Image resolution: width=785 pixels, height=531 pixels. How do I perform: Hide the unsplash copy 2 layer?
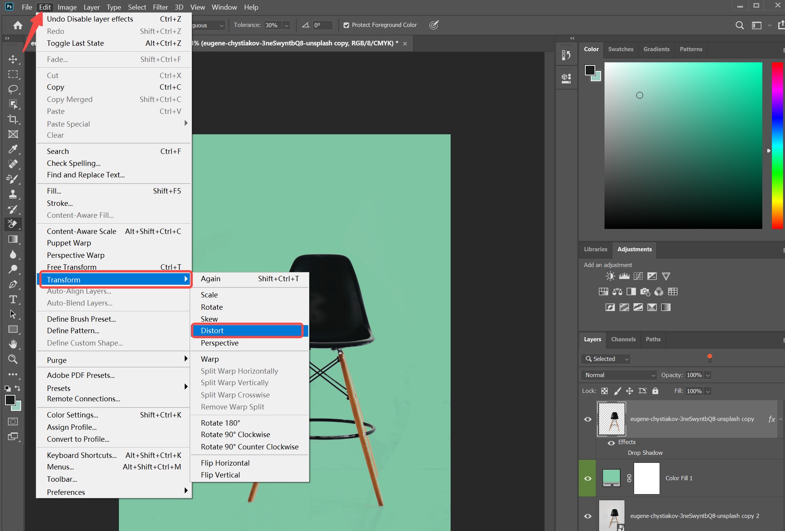point(588,516)
